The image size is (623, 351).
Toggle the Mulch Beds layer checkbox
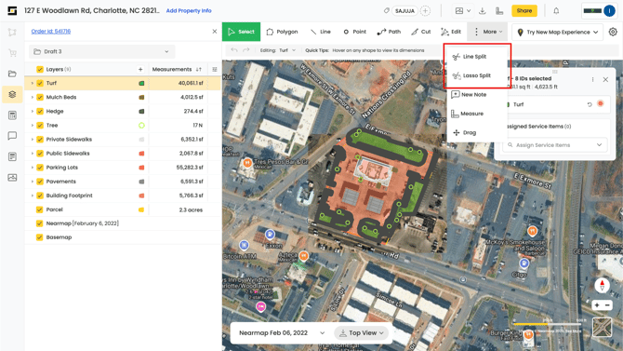pyautogui.click(x=40, y=97)
